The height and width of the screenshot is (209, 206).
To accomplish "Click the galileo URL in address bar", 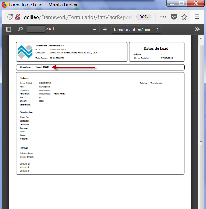I will pos(78,17).
